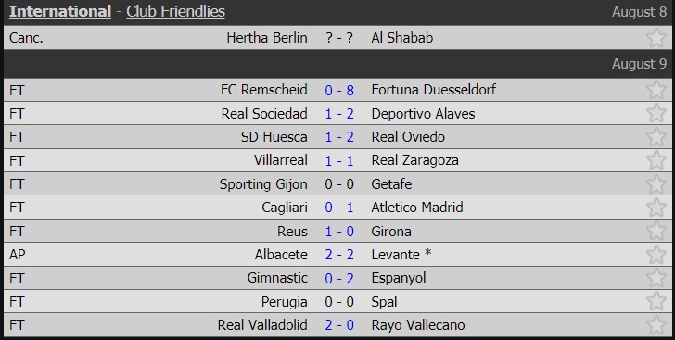Favorite the FC Remscheid vs Fortuna Duesseldorf match
This screenshot has height=340, width=675.
656,90
